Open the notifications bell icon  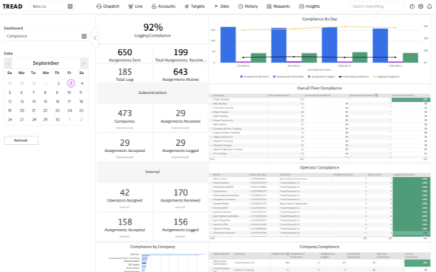click(x=430, y=6)
